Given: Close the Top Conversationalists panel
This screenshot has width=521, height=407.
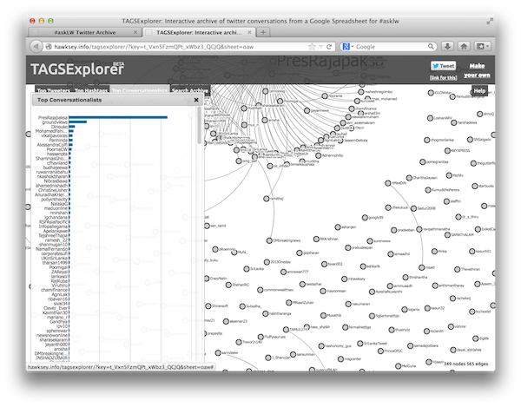Looking at the screenshot, I should pos(196,100).
